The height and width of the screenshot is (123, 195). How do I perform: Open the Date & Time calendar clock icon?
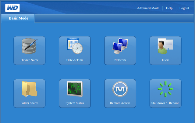(x=75, y=46)
